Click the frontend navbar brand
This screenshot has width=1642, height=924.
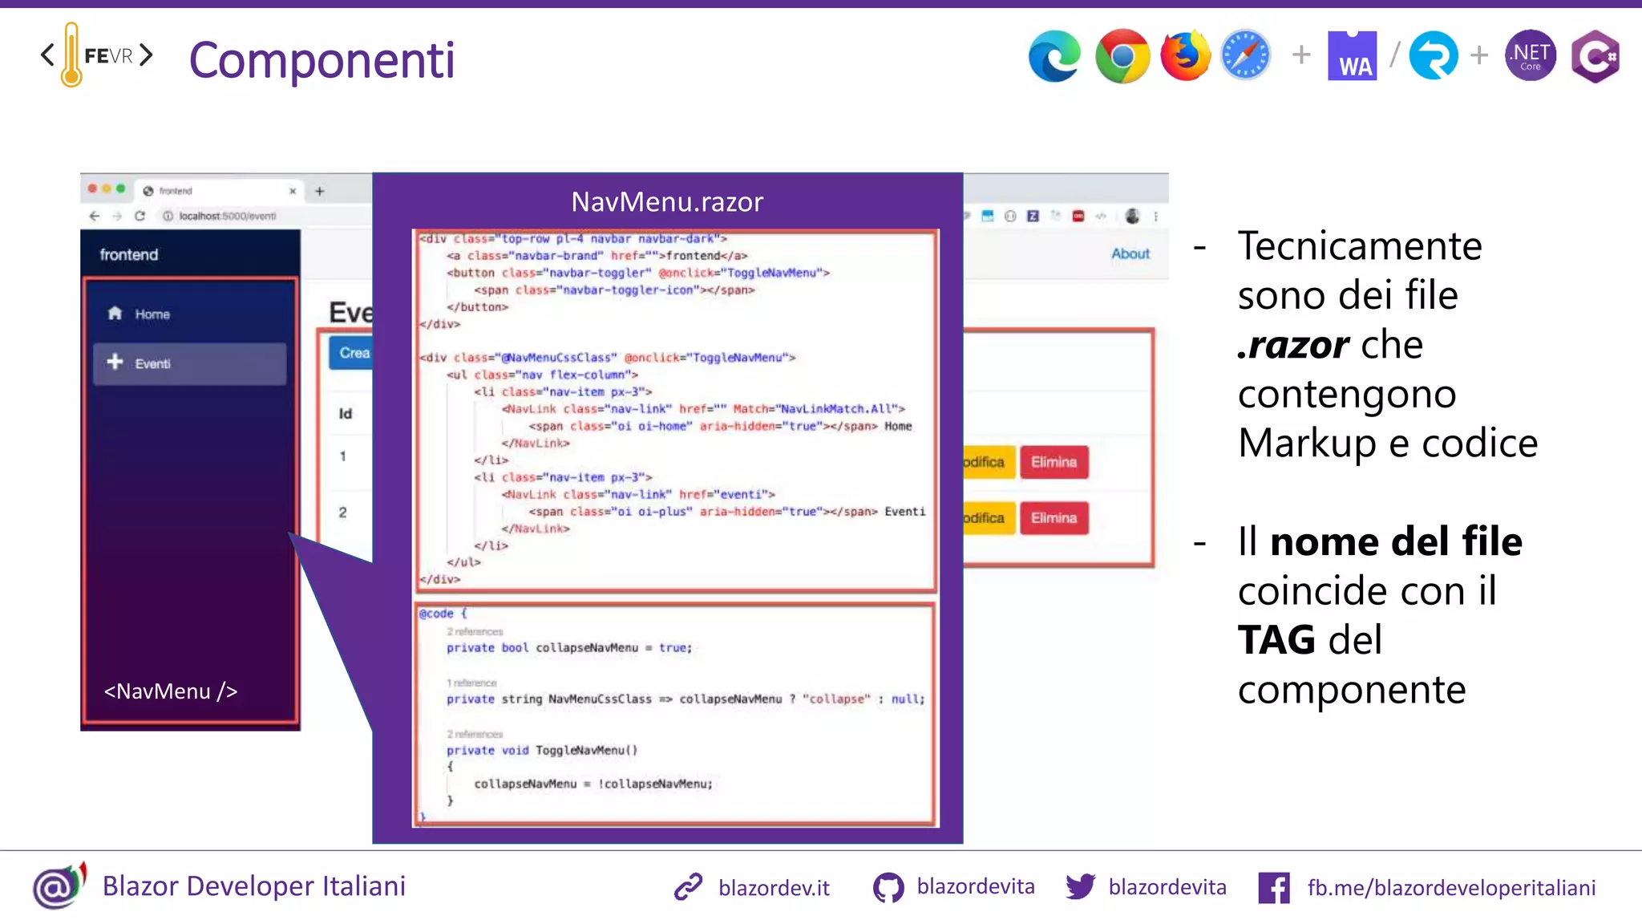coord(129,255)
